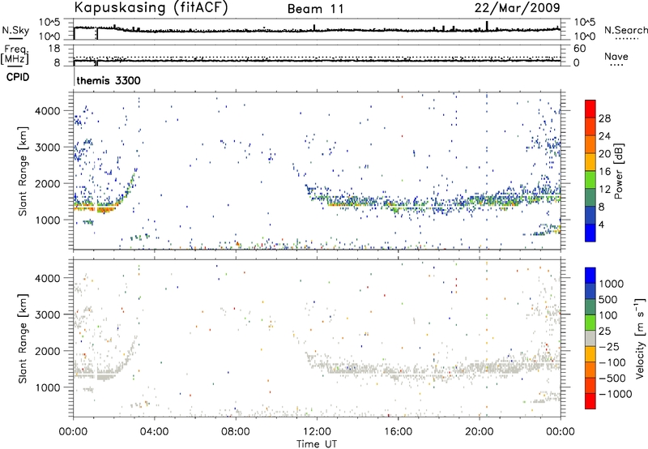Click the "N.Sky" legend label
This screenshot has width=648, height=449.
(x=15, y=30)
